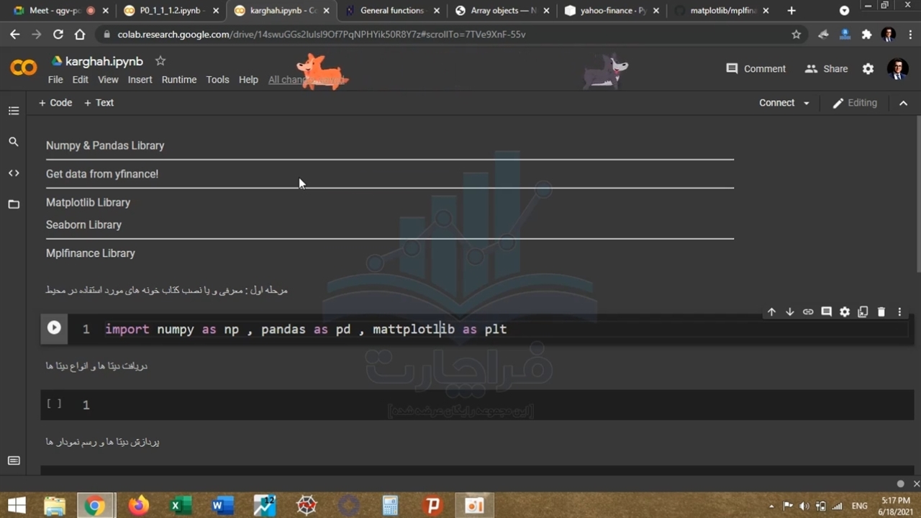Move the cell up with the arrow icon
The image size is (921, 518).
(x=771, y=312)
